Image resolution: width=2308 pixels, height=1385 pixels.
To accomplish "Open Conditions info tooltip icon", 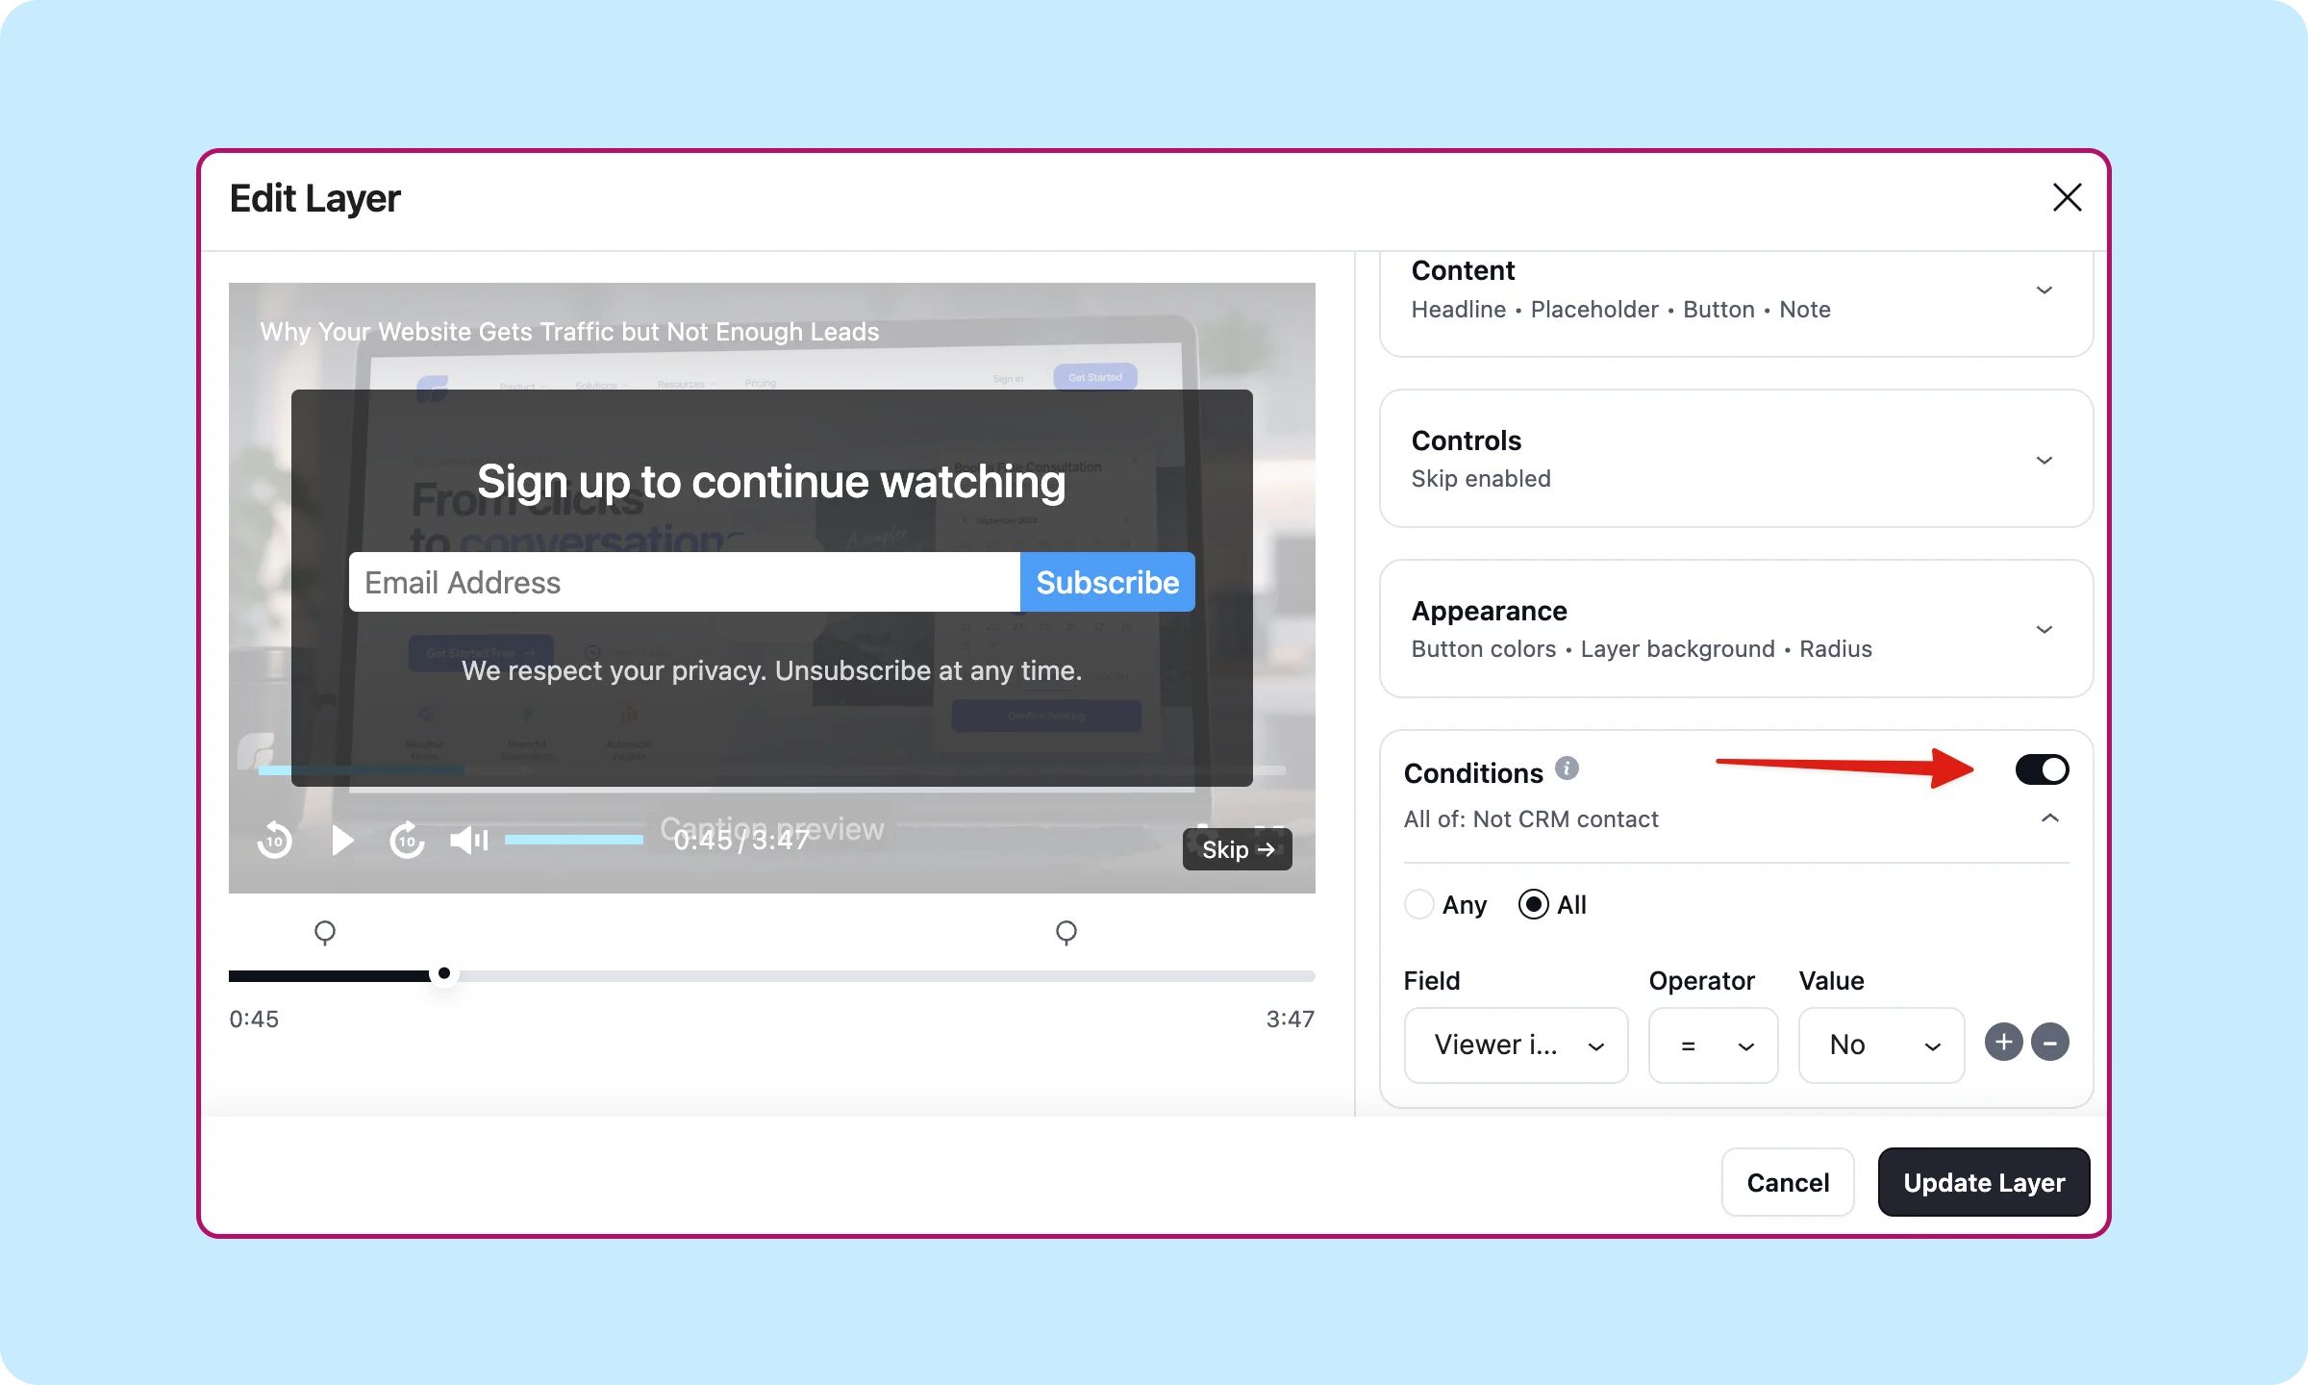I will (x=1567, y=768).
